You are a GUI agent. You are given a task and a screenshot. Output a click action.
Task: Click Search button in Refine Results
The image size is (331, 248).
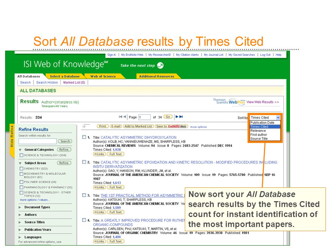pos(65,141)
